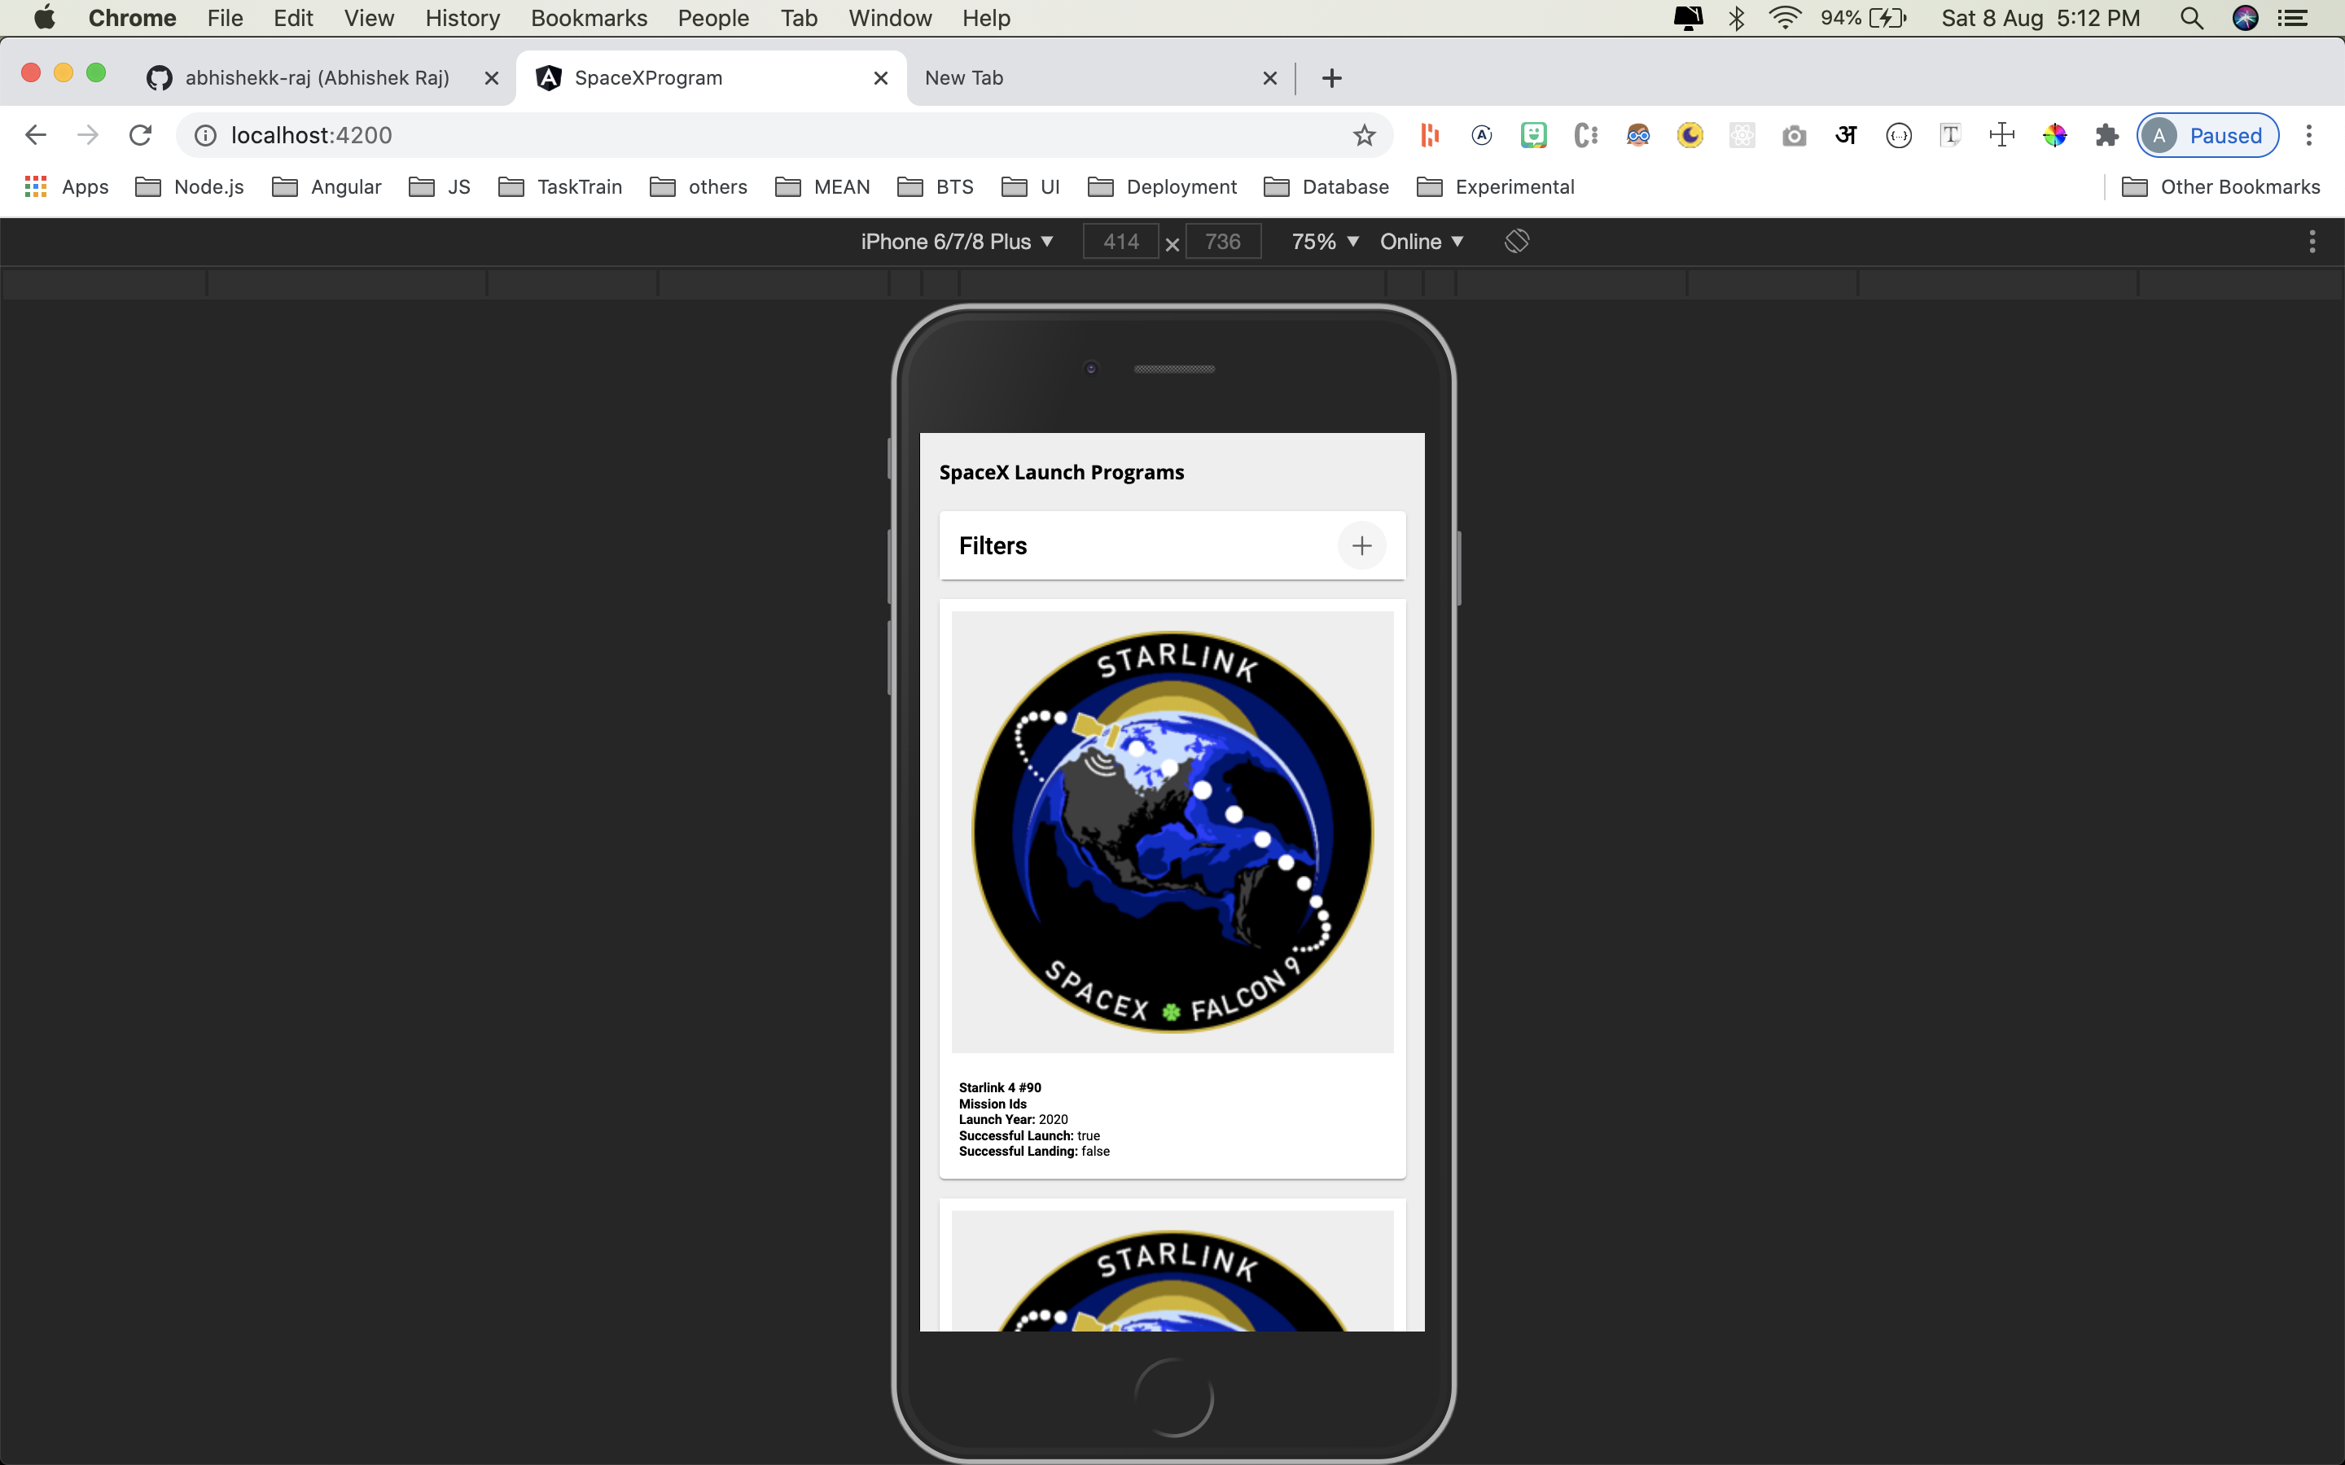2345x1465 pixels.
Task: Click the rotate device orientation icon
Action: 1516,241
